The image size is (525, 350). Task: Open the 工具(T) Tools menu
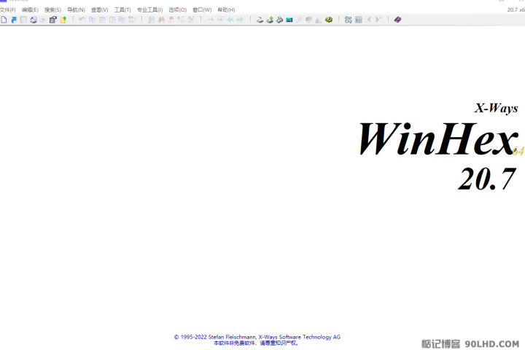click(x=122, y=10)
